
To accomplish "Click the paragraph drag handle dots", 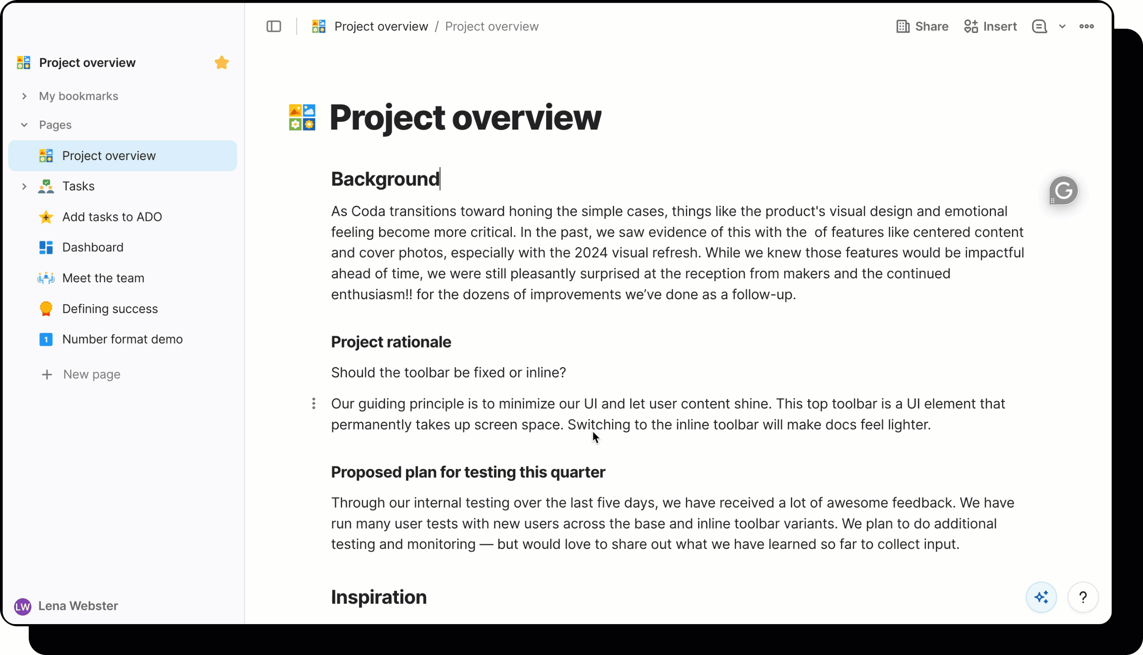I will 314,404.
